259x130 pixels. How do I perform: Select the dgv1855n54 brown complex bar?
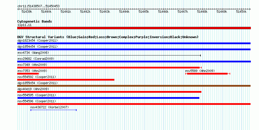coord(134,86)
